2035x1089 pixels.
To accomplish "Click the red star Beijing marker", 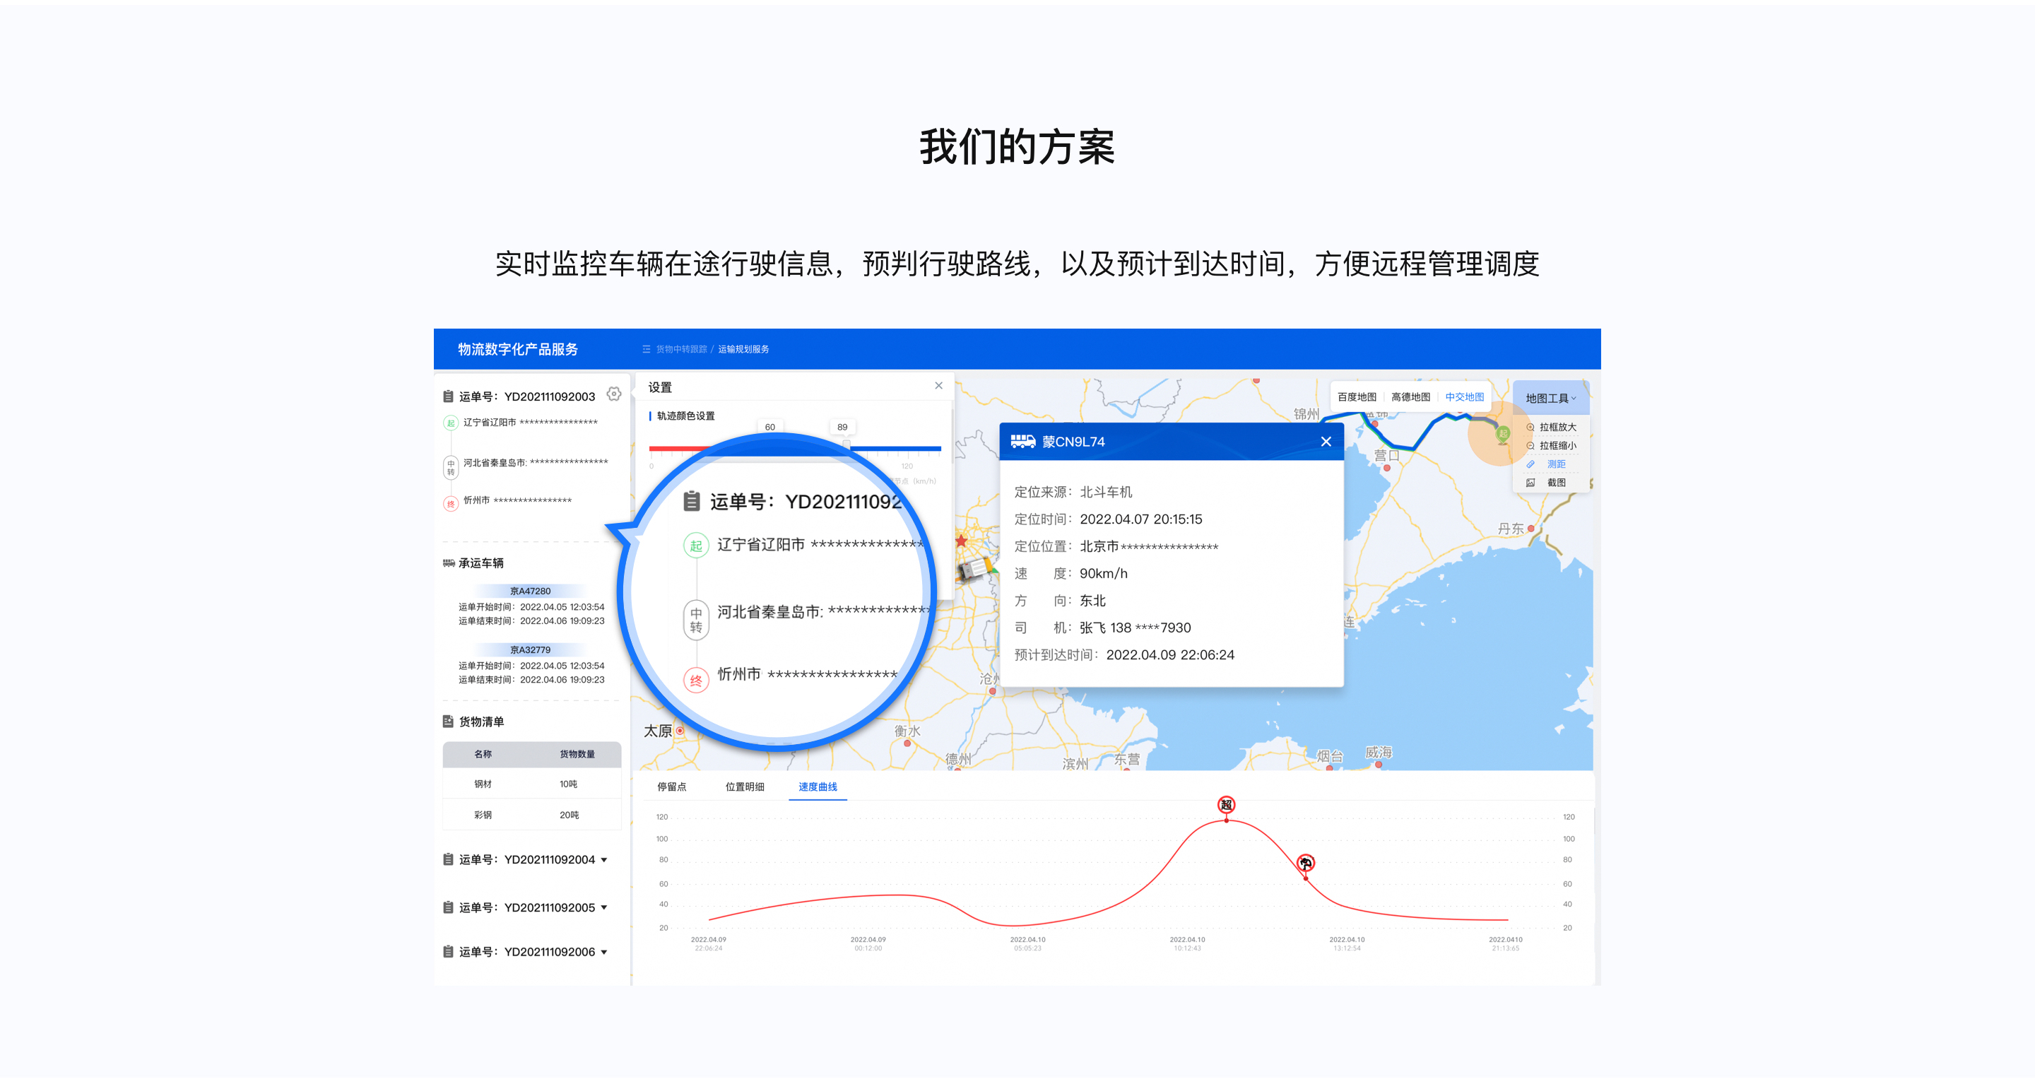I will [961, 541].
